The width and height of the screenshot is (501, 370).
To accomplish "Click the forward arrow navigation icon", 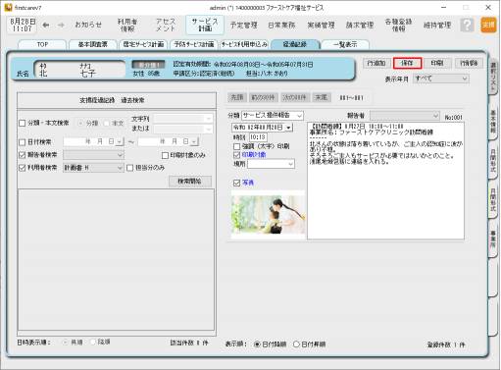I will click(61, 25).
